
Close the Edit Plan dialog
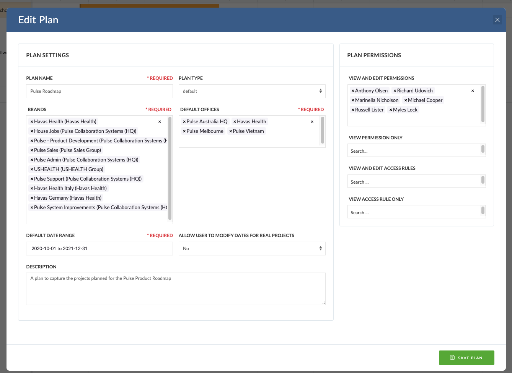click(x=497, y=20)
